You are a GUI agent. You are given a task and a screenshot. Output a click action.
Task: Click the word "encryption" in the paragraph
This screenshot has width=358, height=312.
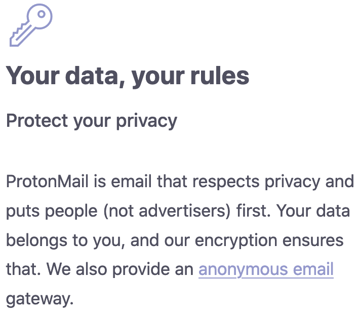coord(236,240)
